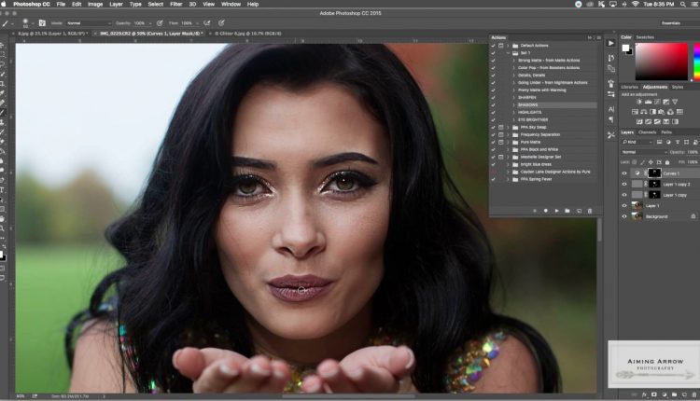Open the layer filter Kind dropdown
Screen dimensions: 700x401
[x=637, y=142]
